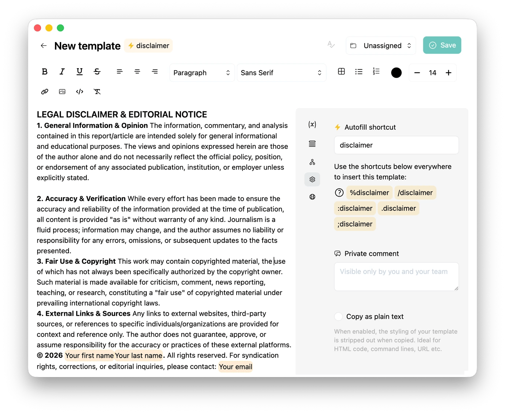Enable Copy as plain text
Viewport: 505px width, 414px height.
[x=339, y=316]
